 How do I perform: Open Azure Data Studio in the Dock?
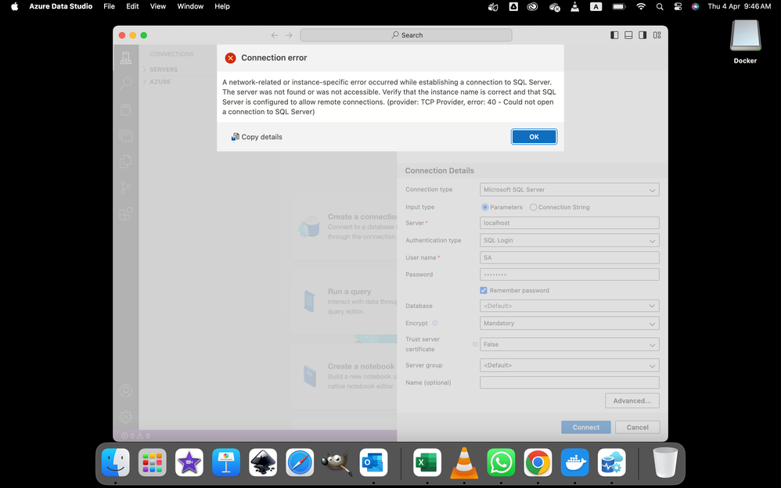[612, 462]
